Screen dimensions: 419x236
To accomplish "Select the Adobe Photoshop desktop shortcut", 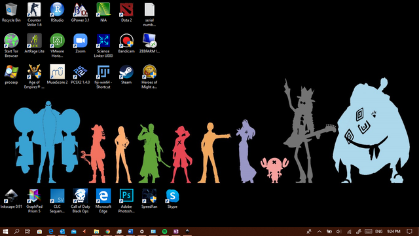I will click(x=126, y=201).
